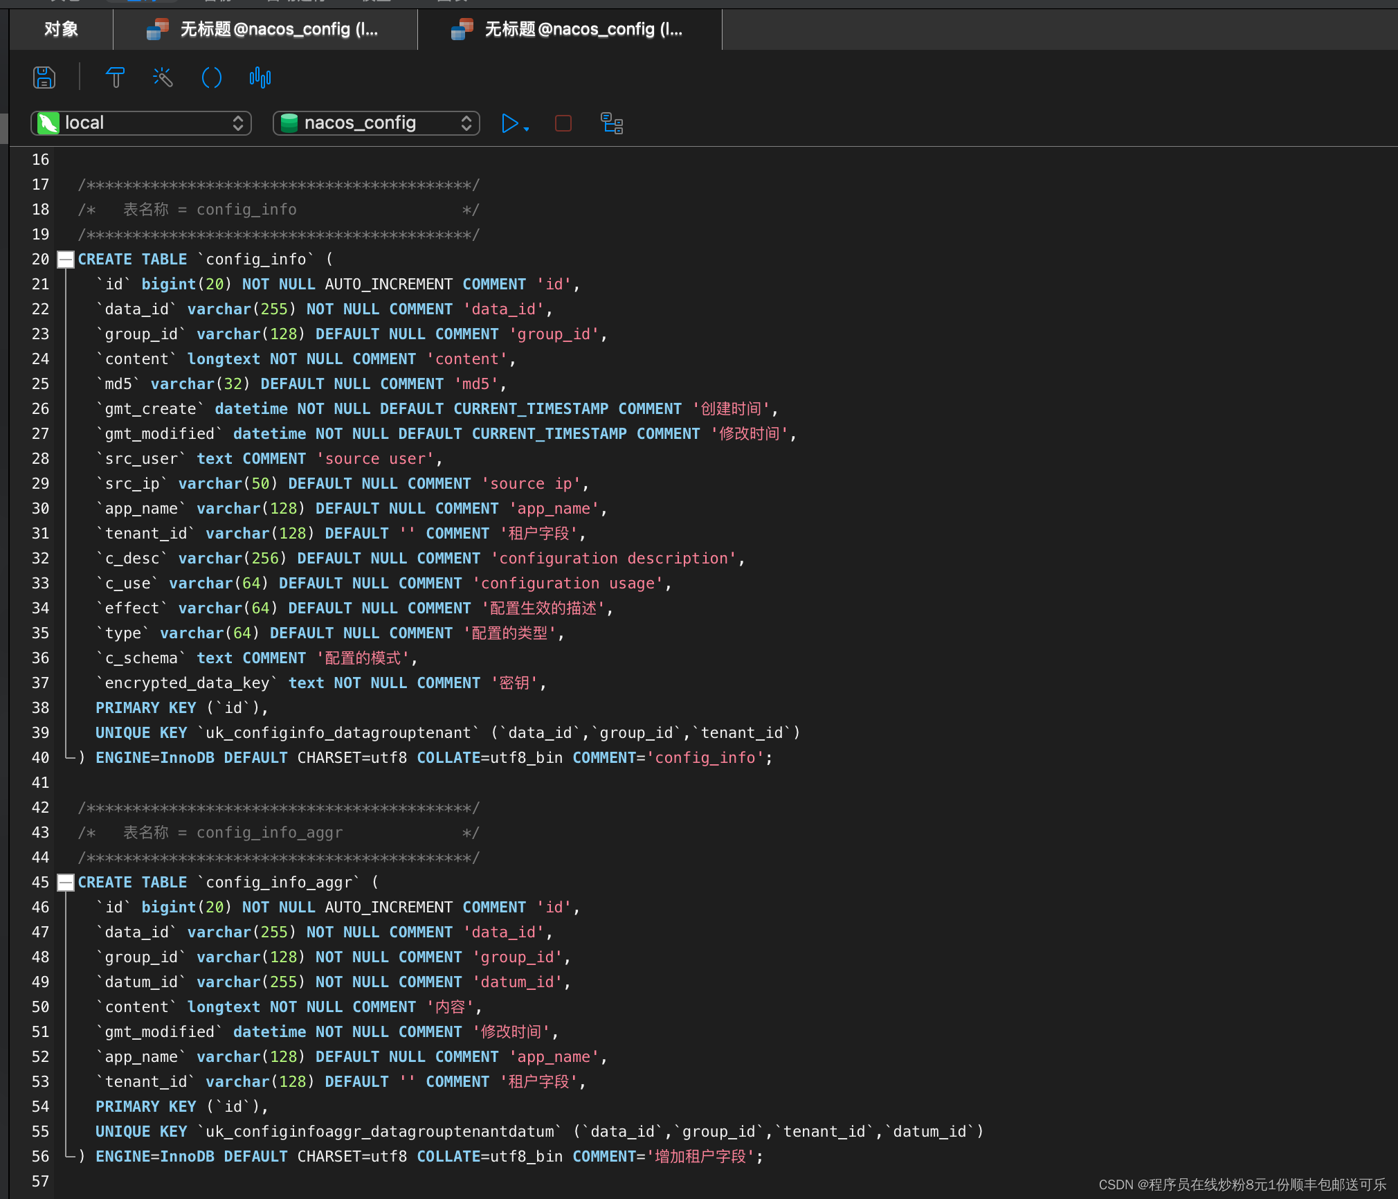Click the Beautify SQL magic wand icon
The image size is (1398, 1199).
(163, 78)
